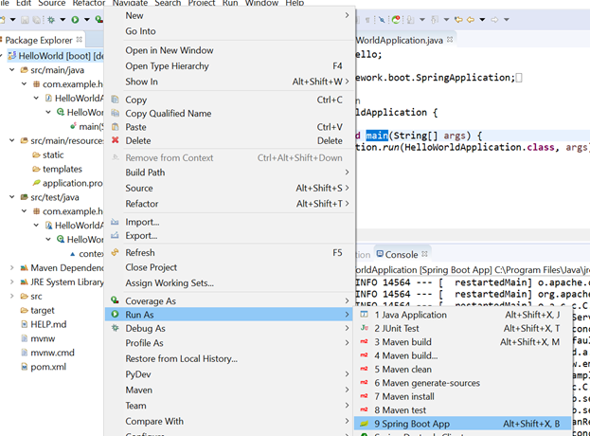Viewport: 590px width, 436px height.
Task: Expand the src folder node
Action: coord(12,297)
